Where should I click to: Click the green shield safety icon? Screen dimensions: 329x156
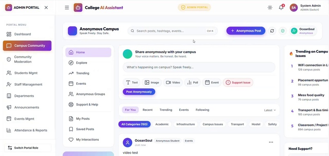[282, 31]
